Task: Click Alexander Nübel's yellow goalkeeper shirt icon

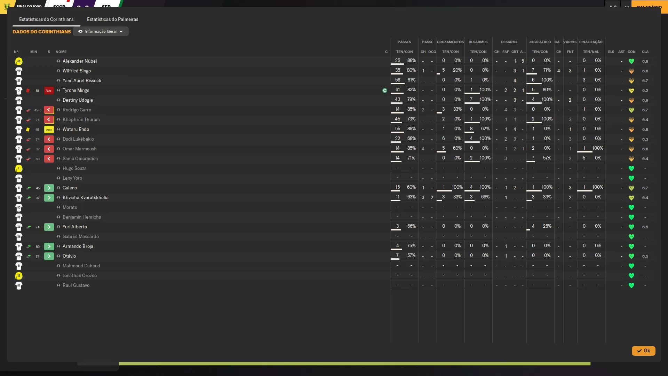Action: pos(19,61)
